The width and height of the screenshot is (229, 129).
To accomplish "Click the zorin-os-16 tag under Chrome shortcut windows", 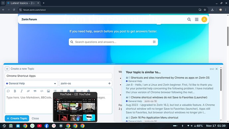I will click(x=150, y=101).
